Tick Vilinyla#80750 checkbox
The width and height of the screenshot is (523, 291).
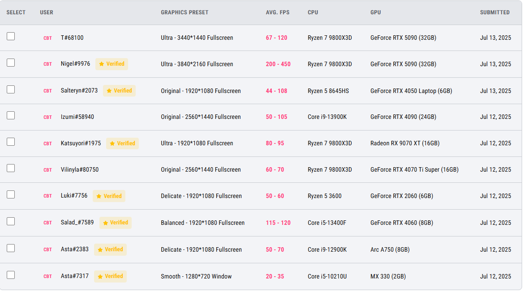click(x=11, y=168)
